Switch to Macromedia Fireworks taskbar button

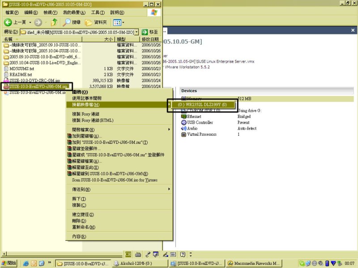point(254,264)
